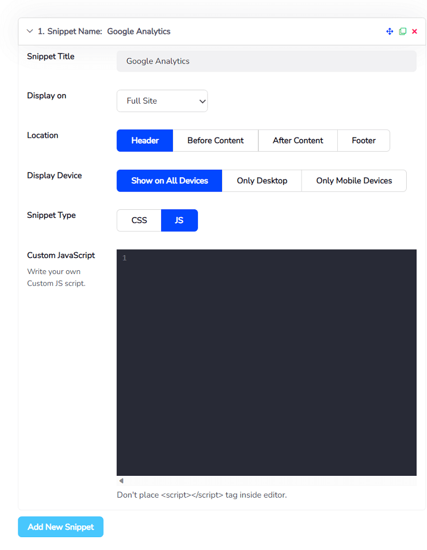Select Before Content as location
Image resolution: width=427 pixels, height=550 pixels.
[x=215, y=140]
